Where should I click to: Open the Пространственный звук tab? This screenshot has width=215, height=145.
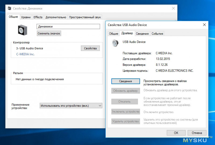[x=85, y=17]
